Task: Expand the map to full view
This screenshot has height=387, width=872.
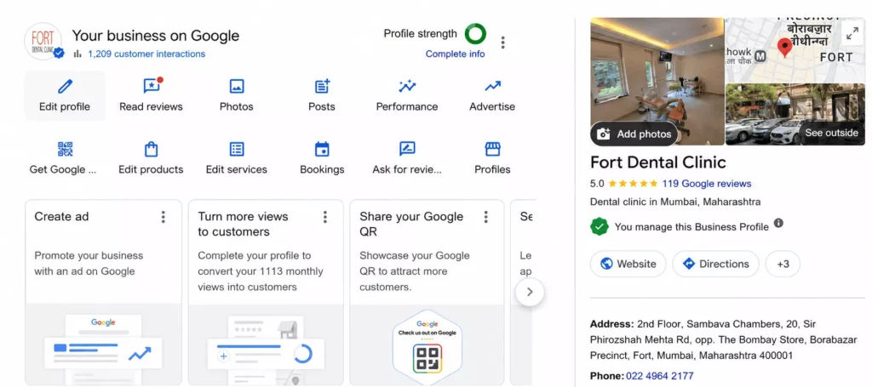Action: pyautogui.click(x=852, y=33)
